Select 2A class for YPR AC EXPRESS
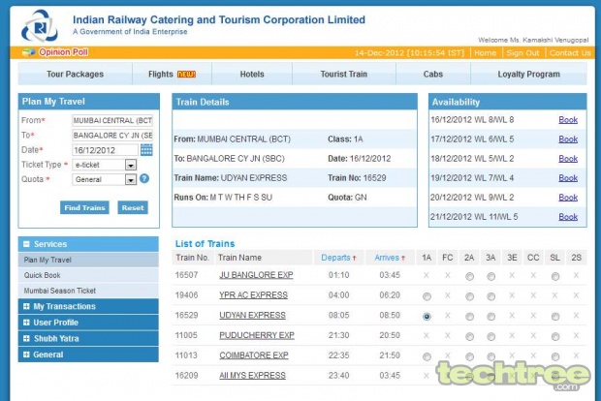601x401 pixels. point(469,296)
